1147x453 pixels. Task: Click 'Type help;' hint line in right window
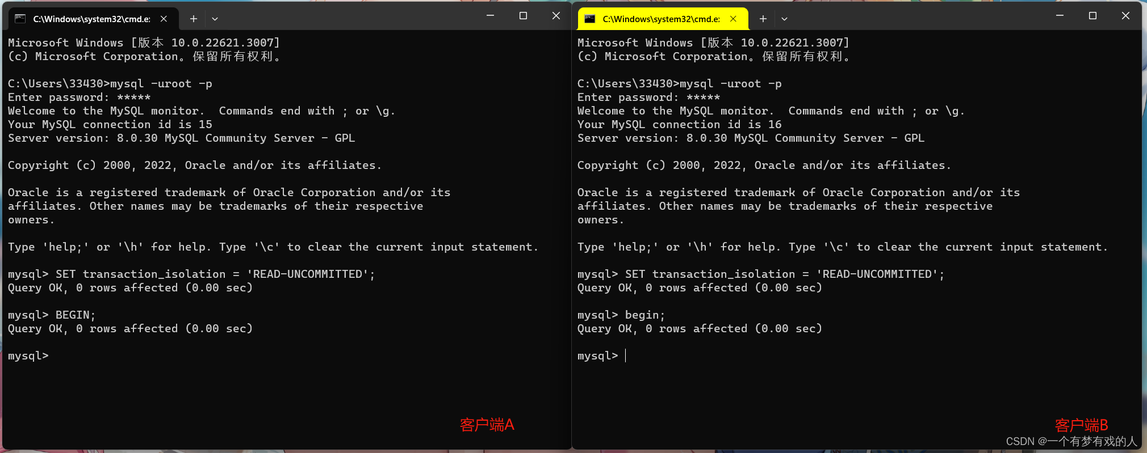click(x=843, y=247)
